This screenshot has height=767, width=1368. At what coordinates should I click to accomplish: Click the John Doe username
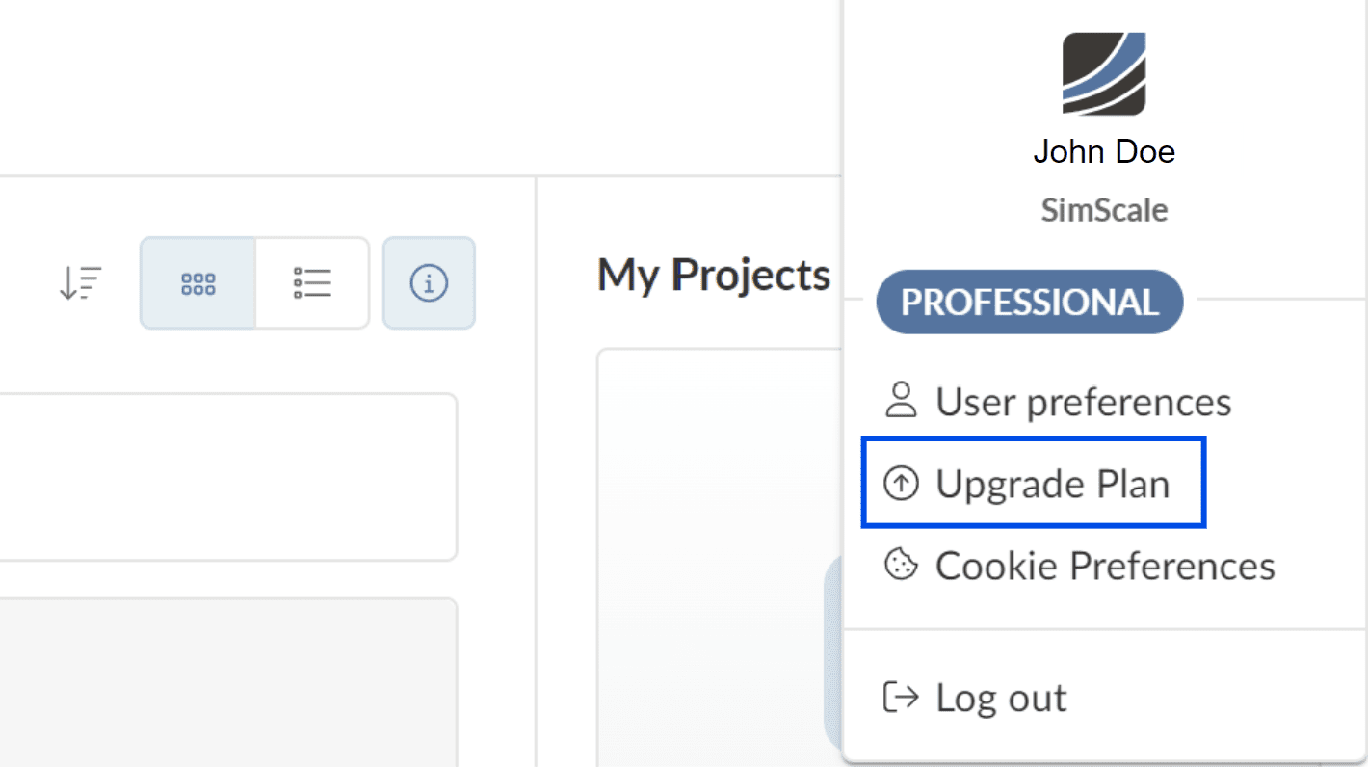tap(1104, 151)
